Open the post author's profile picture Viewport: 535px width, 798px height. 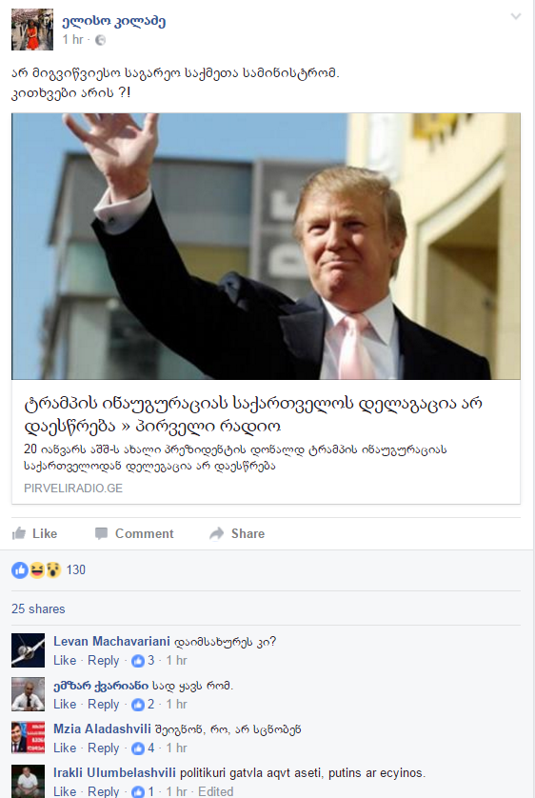point(32,30)
